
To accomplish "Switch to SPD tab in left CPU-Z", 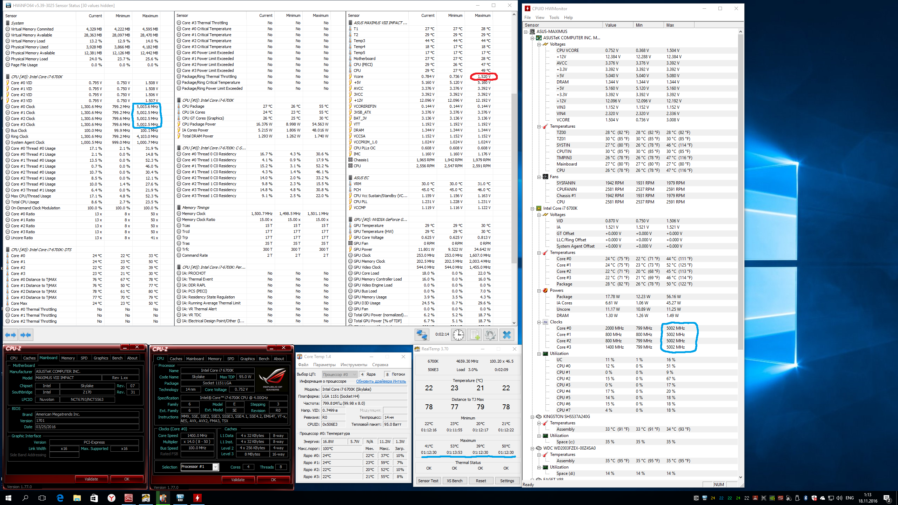I will [x=84, y=358].
